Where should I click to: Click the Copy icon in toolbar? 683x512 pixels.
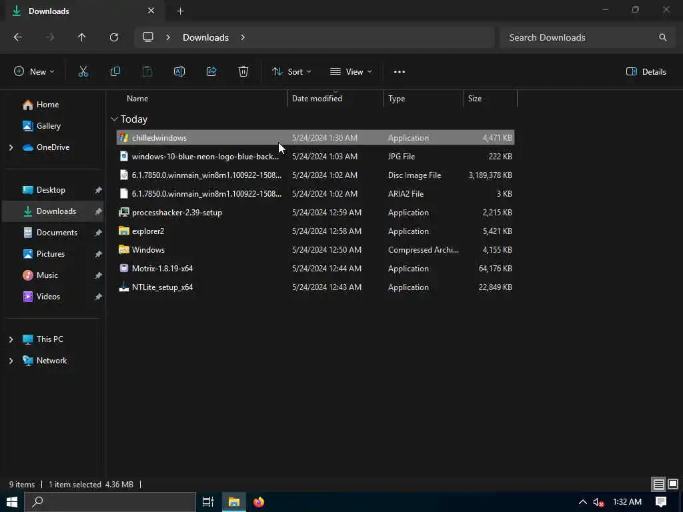tap(115, 72)
